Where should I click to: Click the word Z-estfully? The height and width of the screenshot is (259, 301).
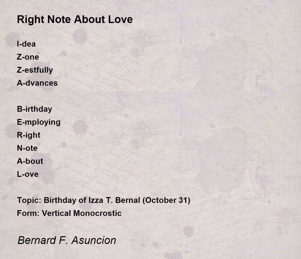click(x=35, y=70)
